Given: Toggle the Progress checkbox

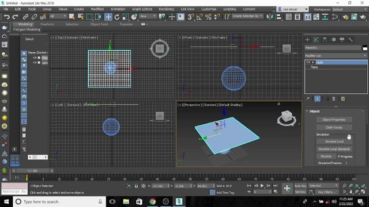Looking at the screenshot, I should point(339,156).
